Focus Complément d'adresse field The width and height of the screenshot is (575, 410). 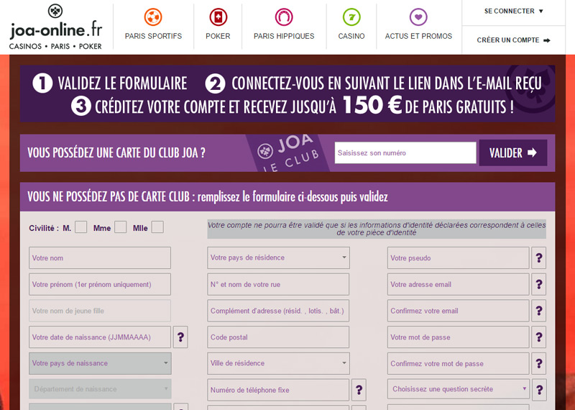[x=278, y=311]
